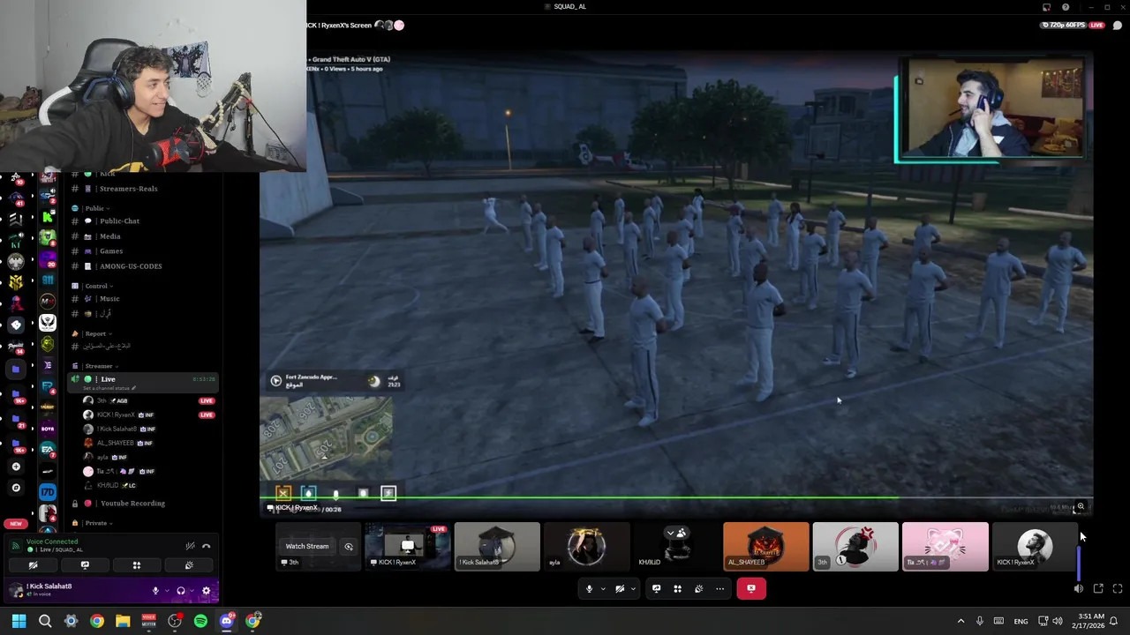This screenshot has width=1130, height=635.
Task: Collapse Report category
Action: point(96,333)
